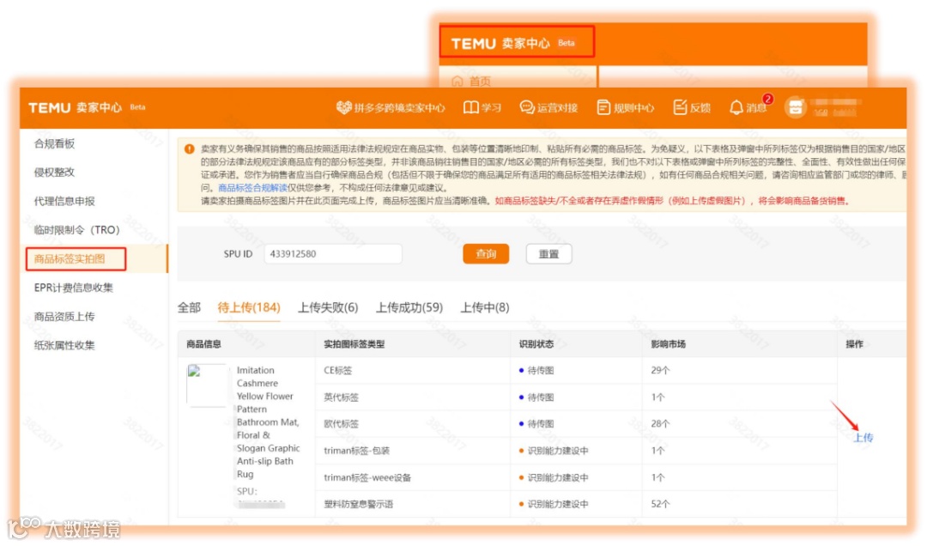Switch to the 上传成功(59) tab
This screenshot has width=927, height=546.
[409, 307]
